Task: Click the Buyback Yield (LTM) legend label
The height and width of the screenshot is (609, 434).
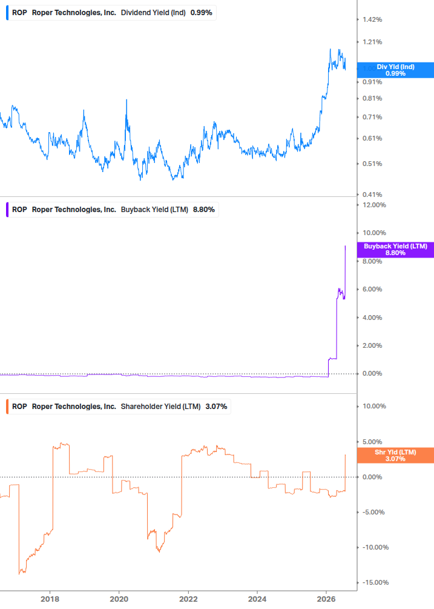Action: 154,210
